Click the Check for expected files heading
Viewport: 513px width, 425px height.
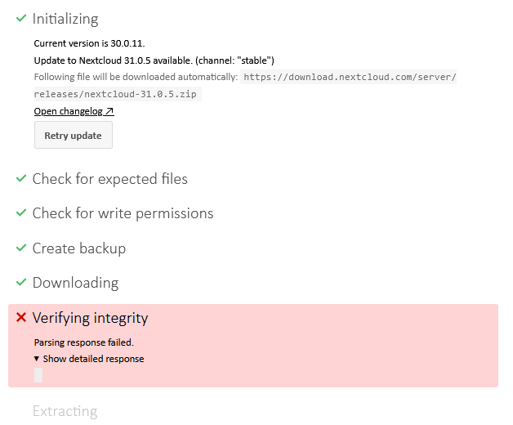pos(110,179)
